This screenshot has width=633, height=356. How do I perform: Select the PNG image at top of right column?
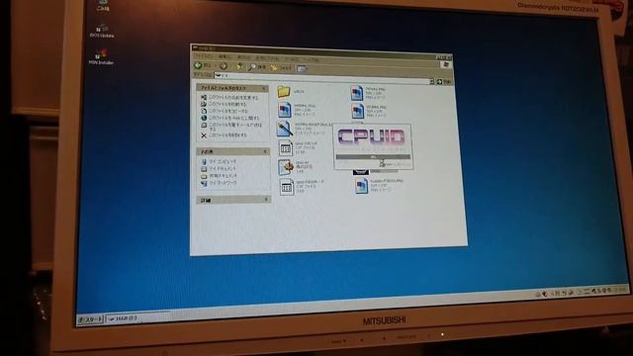coord(357,93)
